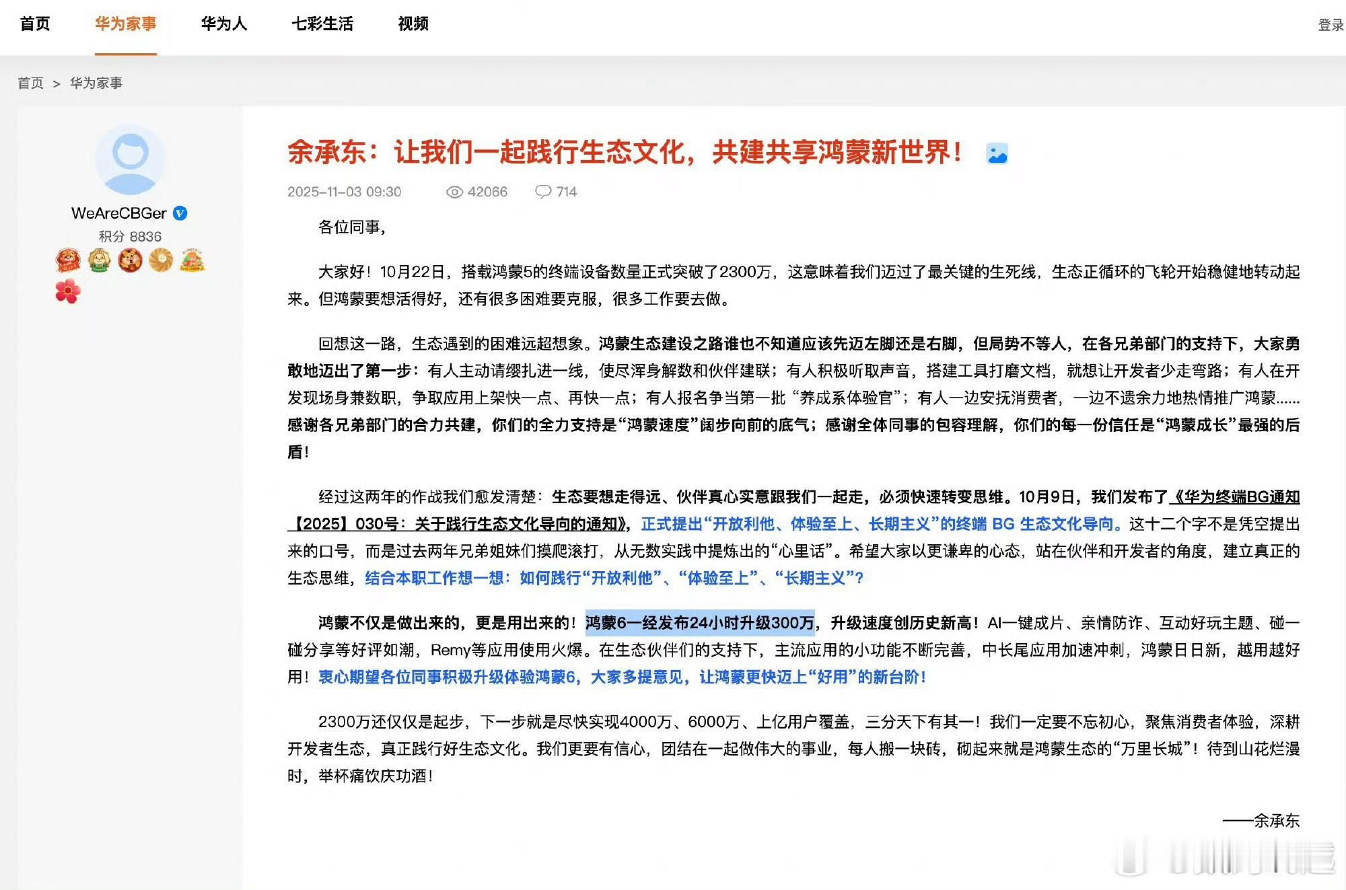Click the WeAreCBGer username
The image size is (1346, 890).
pos(118,213)
